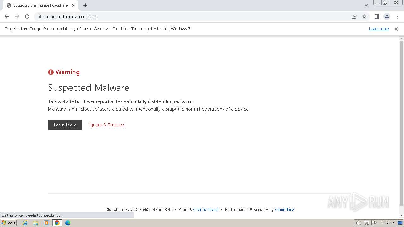Launch Internet Explorer from taskbar
Image resolution: width=404 pixels, height=227 pixels.
(25, 223)
